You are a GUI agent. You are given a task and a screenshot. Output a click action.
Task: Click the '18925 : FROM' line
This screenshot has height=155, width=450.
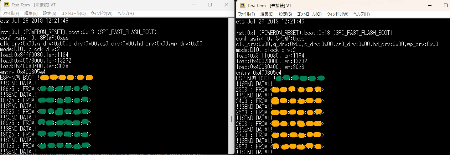[46, 123]
